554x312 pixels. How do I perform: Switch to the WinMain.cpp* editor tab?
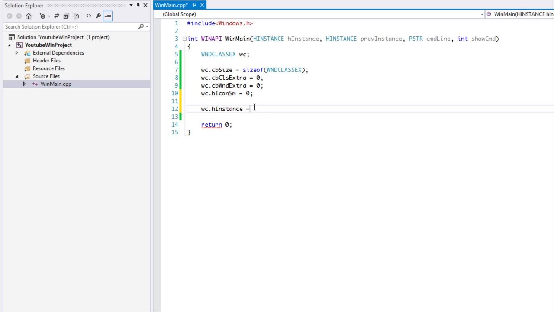(171, 5)
